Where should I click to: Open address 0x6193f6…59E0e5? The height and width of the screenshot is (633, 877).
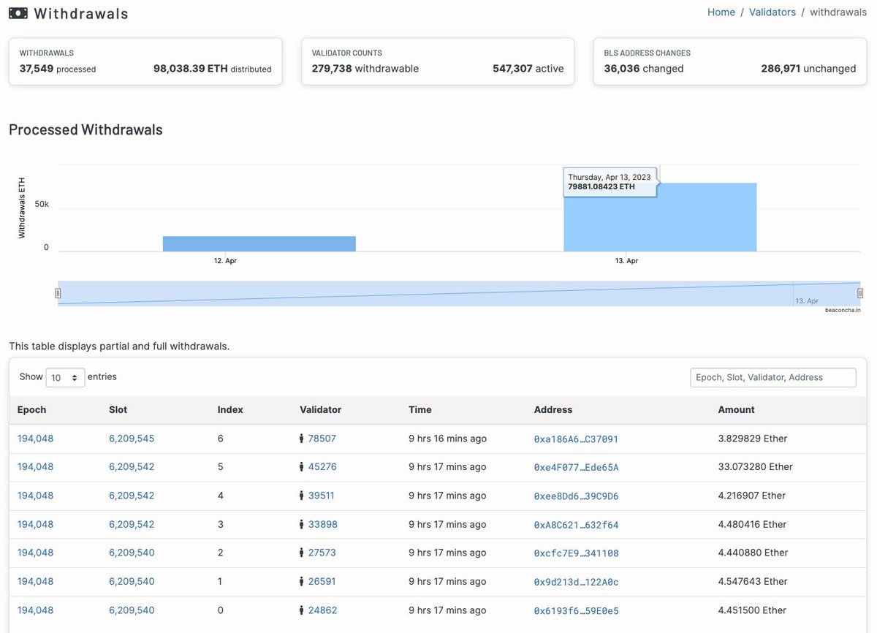(577, 611)
